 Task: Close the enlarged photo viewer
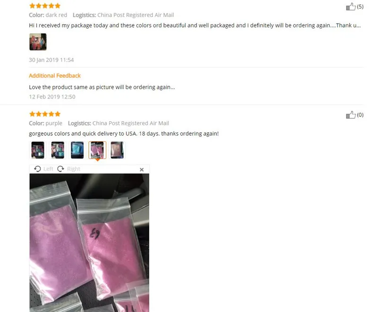142,169
